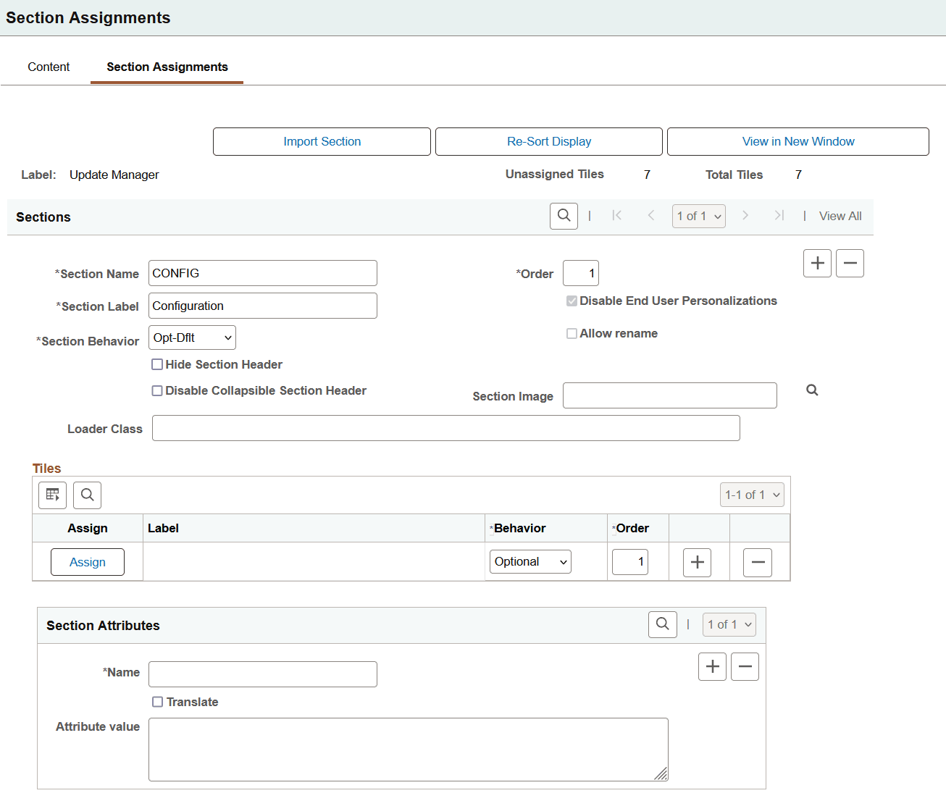Viewport: 946px width, 801px height.
Task: Add a new section with the plus icon
Action: (x=817, y=263)
